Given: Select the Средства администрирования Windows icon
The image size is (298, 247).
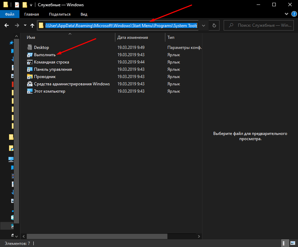Looking at the screenshot, I should pos(30,84).
